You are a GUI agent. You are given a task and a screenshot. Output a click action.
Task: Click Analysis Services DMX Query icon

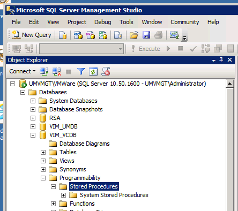tap(91, 35)
